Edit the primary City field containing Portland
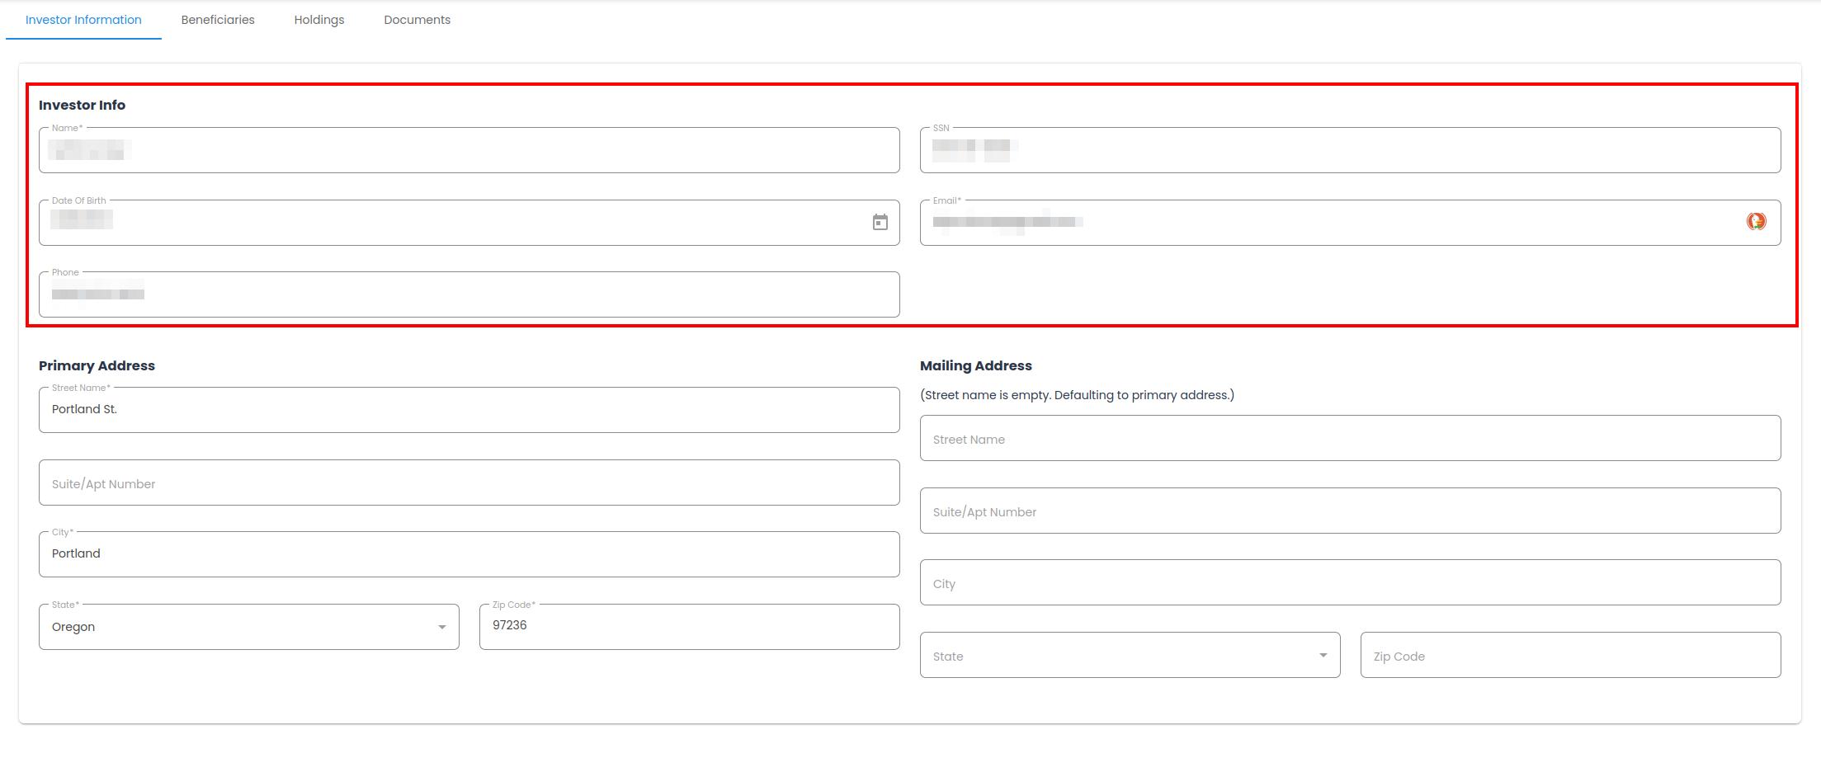Viewport: 1821px width, 758px height. point(469,554)
